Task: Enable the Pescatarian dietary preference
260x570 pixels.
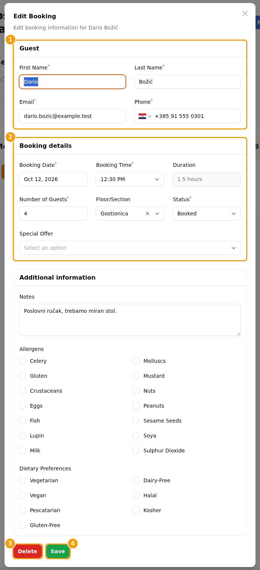Action: [x=22, y=510]
